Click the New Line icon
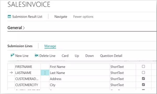This screenshot has height=94, width=157. tap(12, 55)
